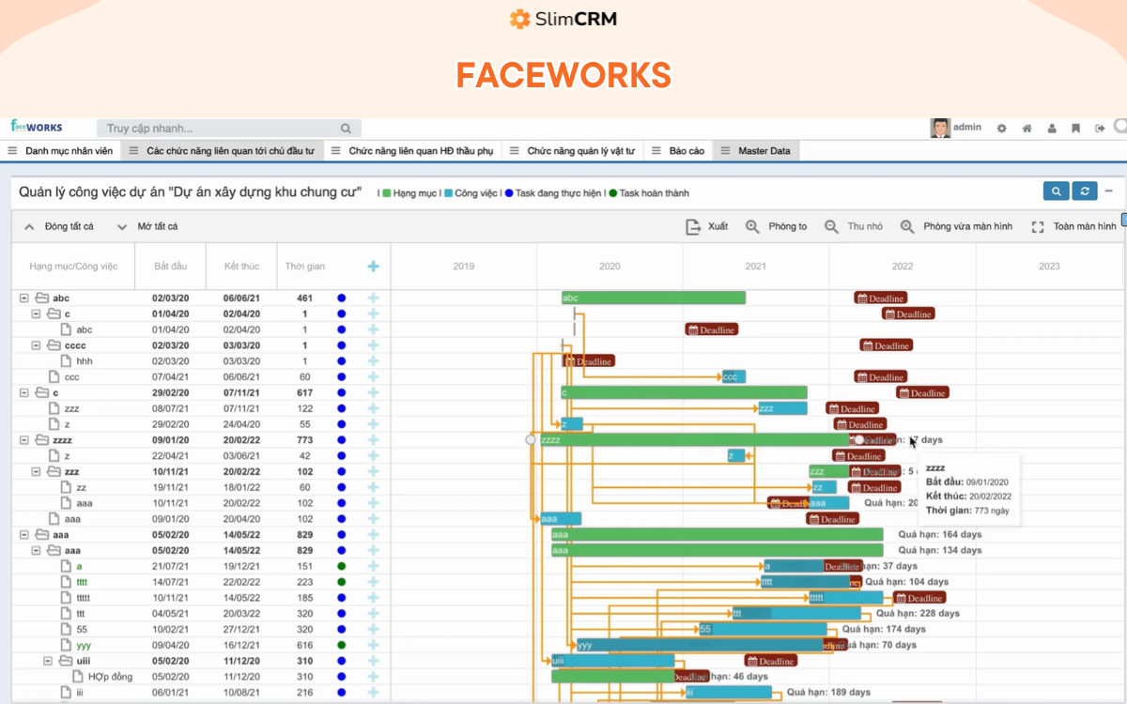Click the green abc Gantt bar
This screenshot has width=1127, height=704.
coord(653,298)
